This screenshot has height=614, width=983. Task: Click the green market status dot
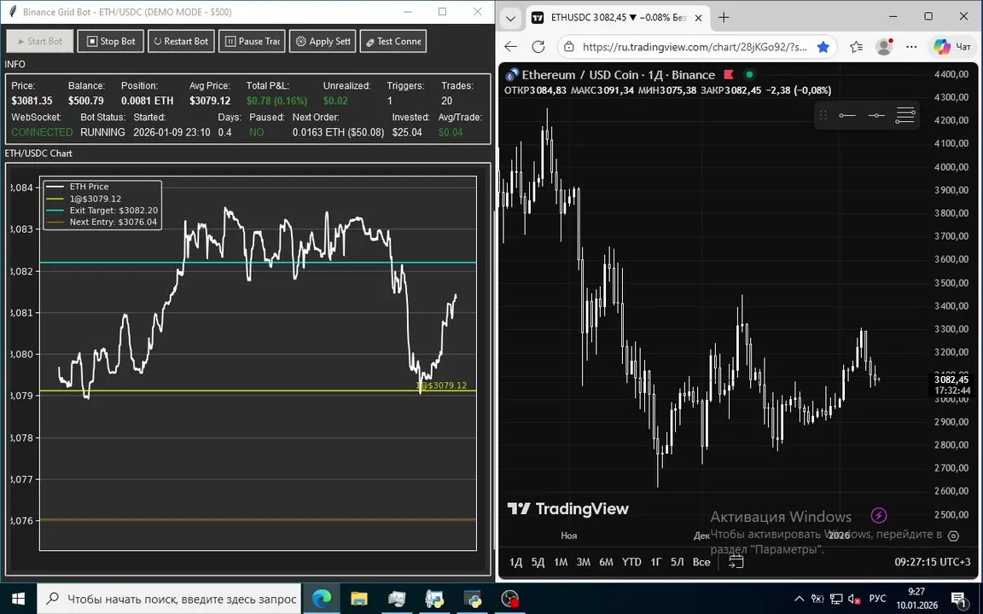[749, 74]
